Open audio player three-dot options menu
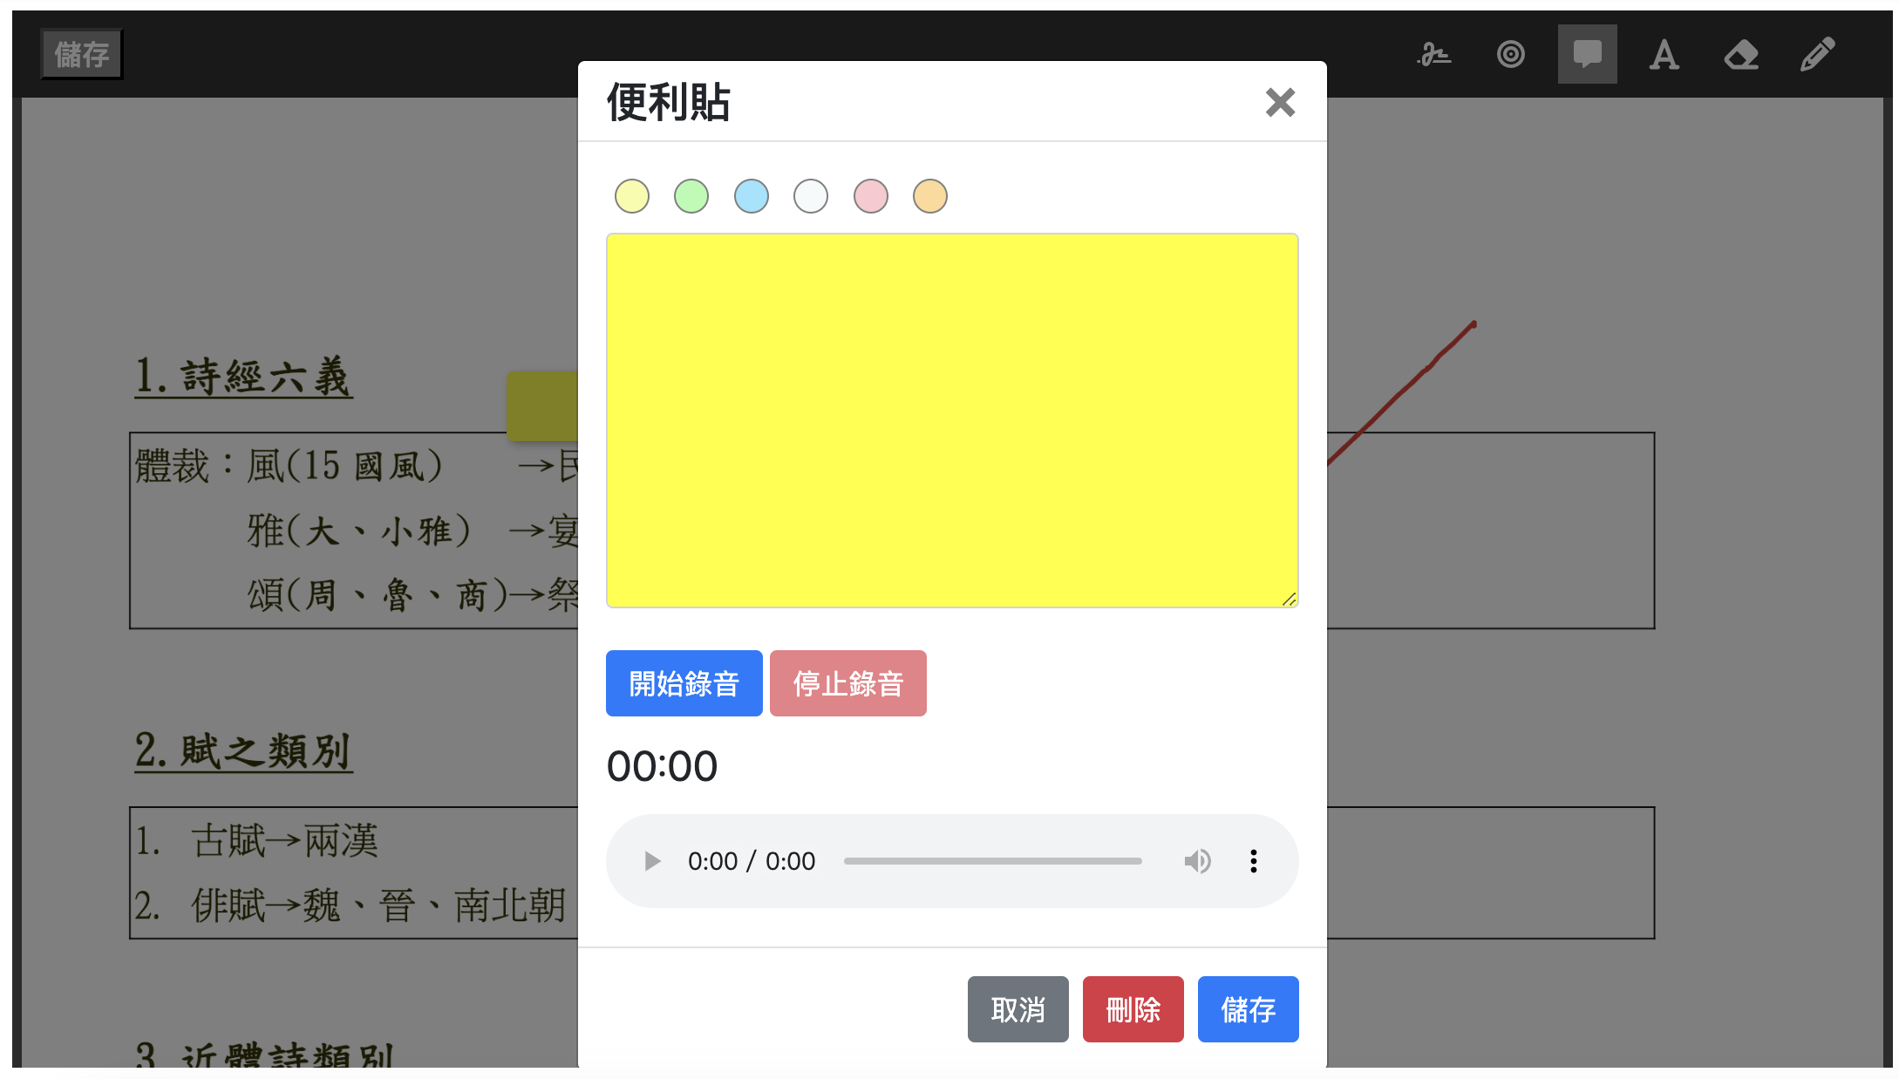1899x1079 pixels. tap(1253, 861)
